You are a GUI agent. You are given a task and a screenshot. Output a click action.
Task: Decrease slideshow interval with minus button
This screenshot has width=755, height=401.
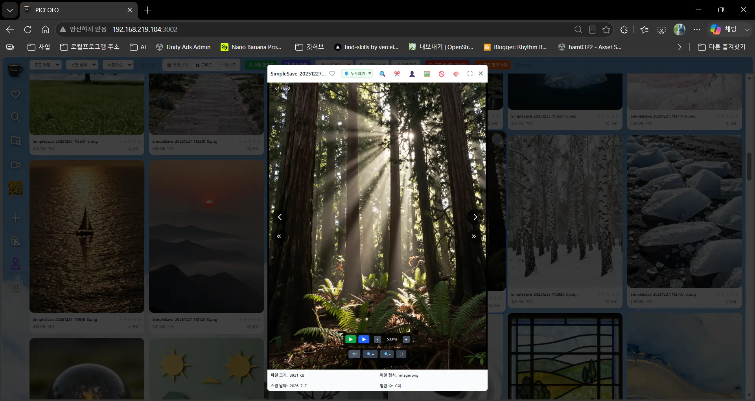(377, 339)
